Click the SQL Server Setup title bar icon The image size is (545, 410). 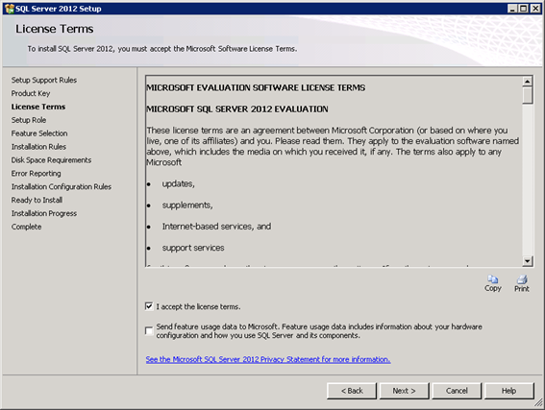[10, 9]
